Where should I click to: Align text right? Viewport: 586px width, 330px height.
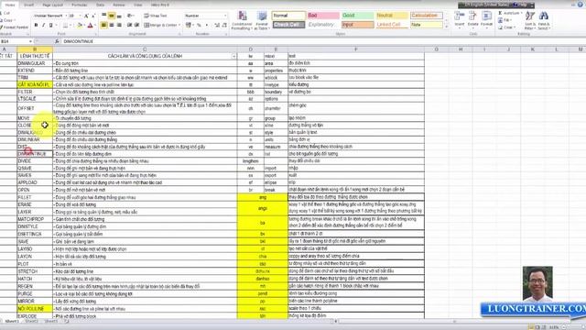[119, 25]
